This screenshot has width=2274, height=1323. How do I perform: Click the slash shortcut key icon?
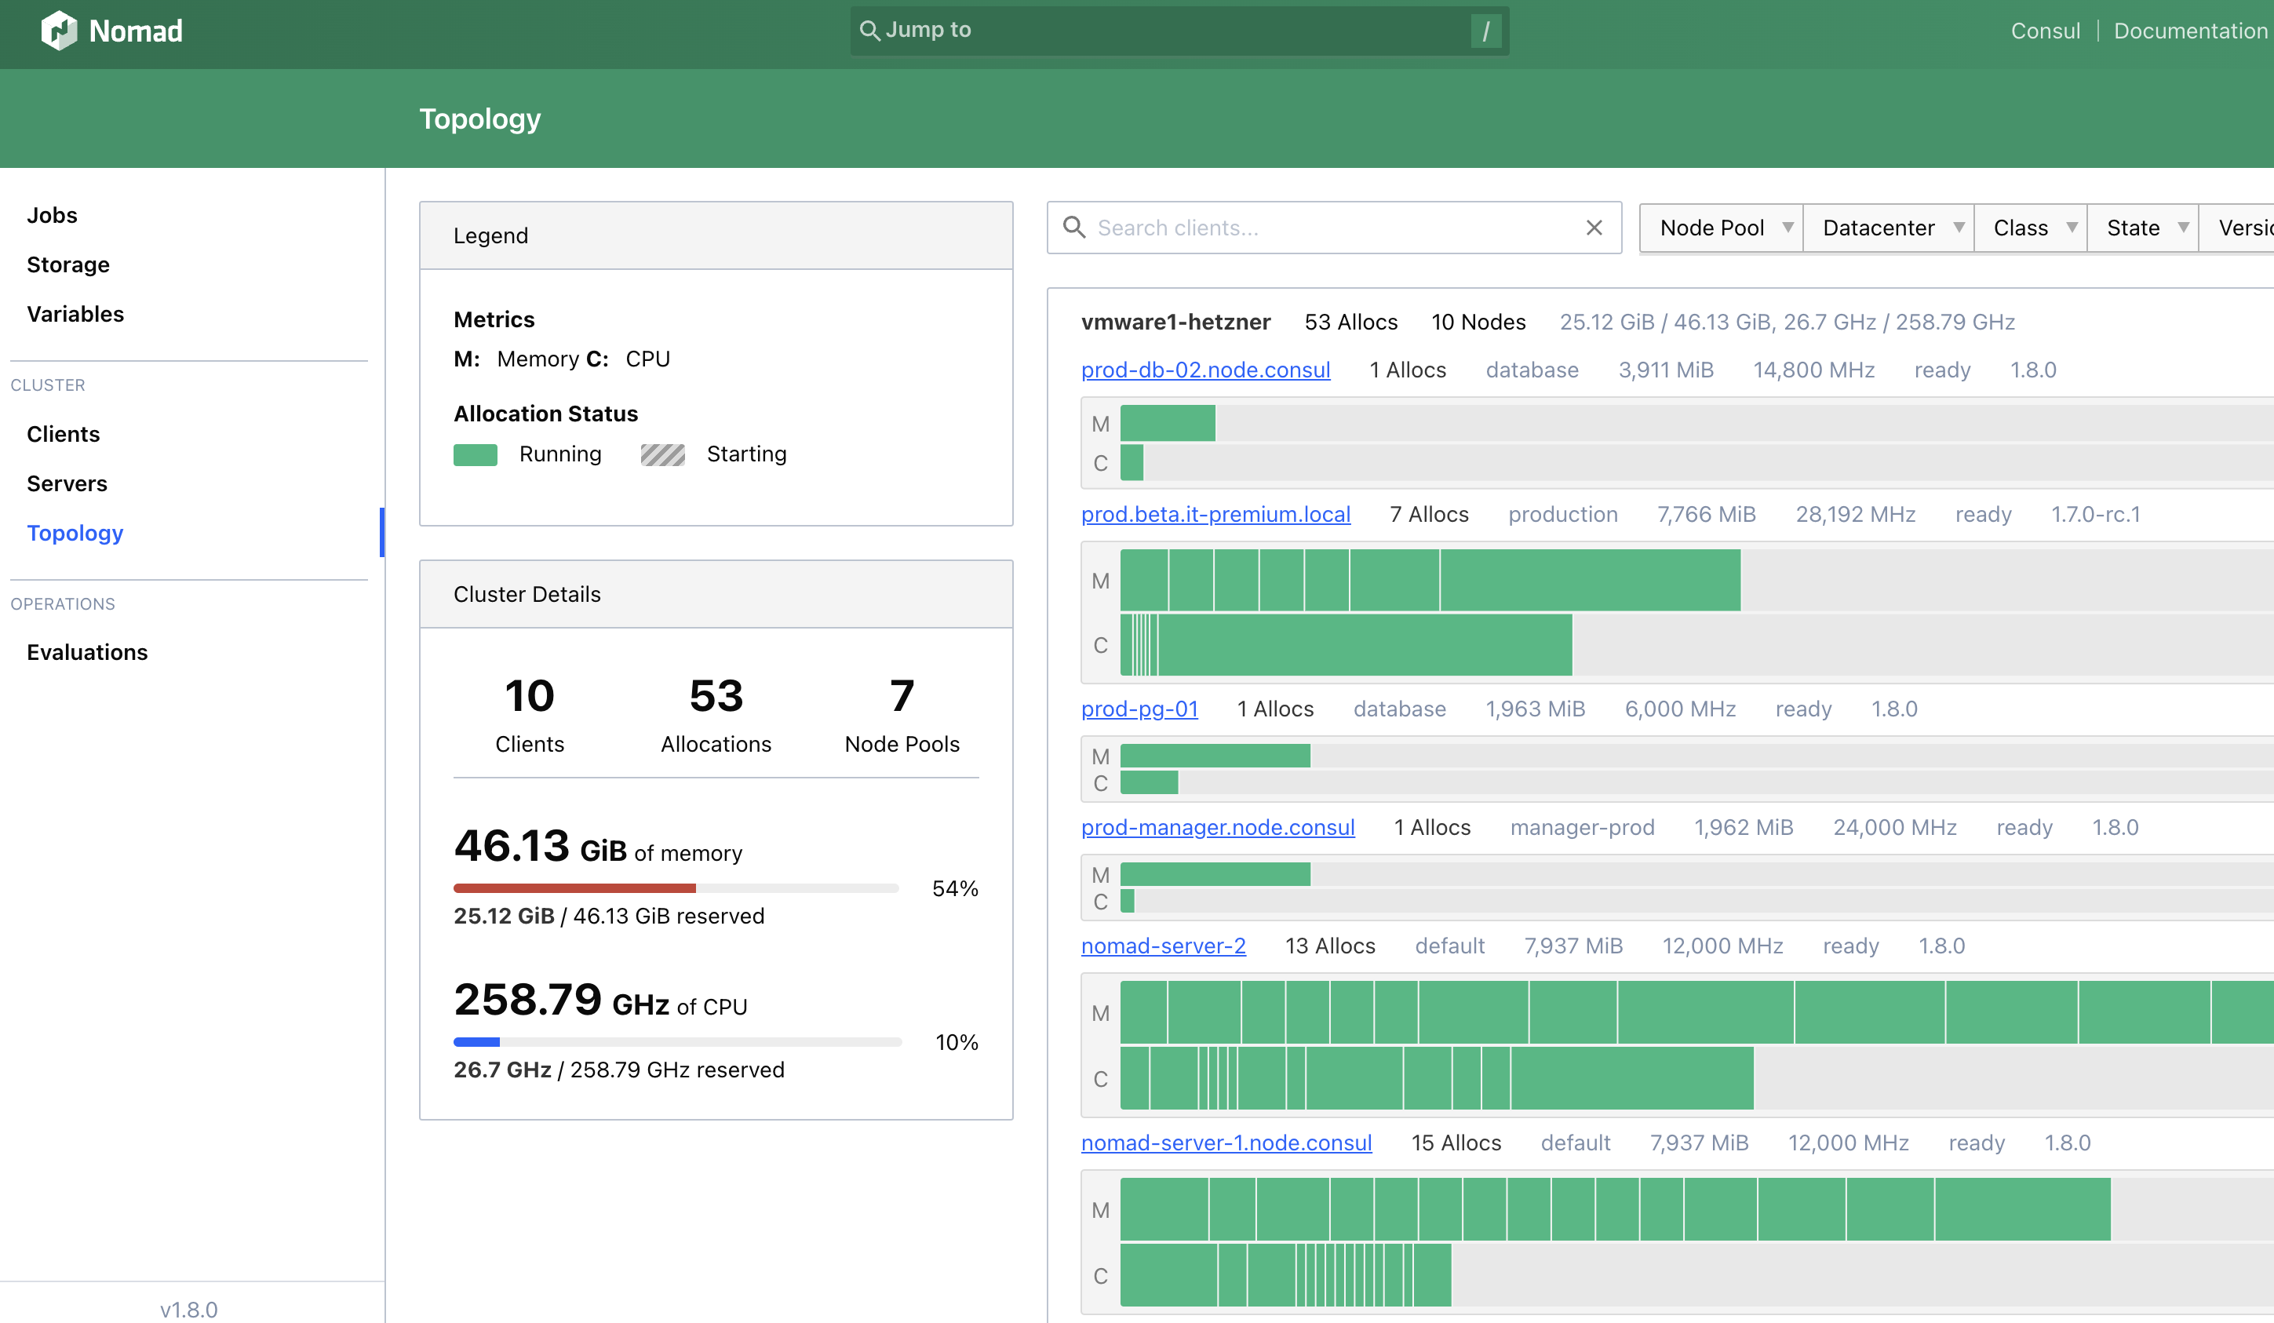pos(1485,31)
